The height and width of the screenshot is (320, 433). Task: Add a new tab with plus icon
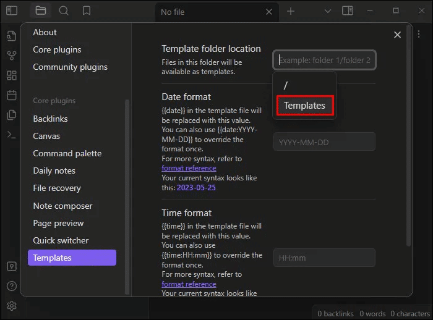click(x=291, y=11)
